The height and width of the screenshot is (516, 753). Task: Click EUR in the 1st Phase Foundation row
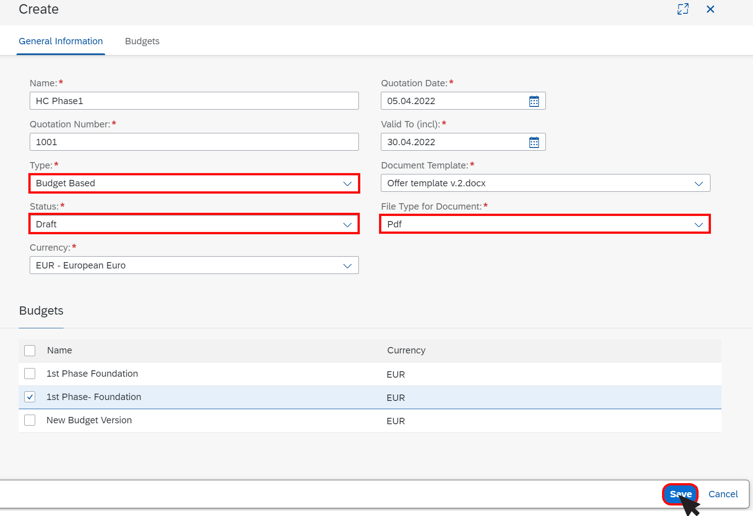click(395, 374)
